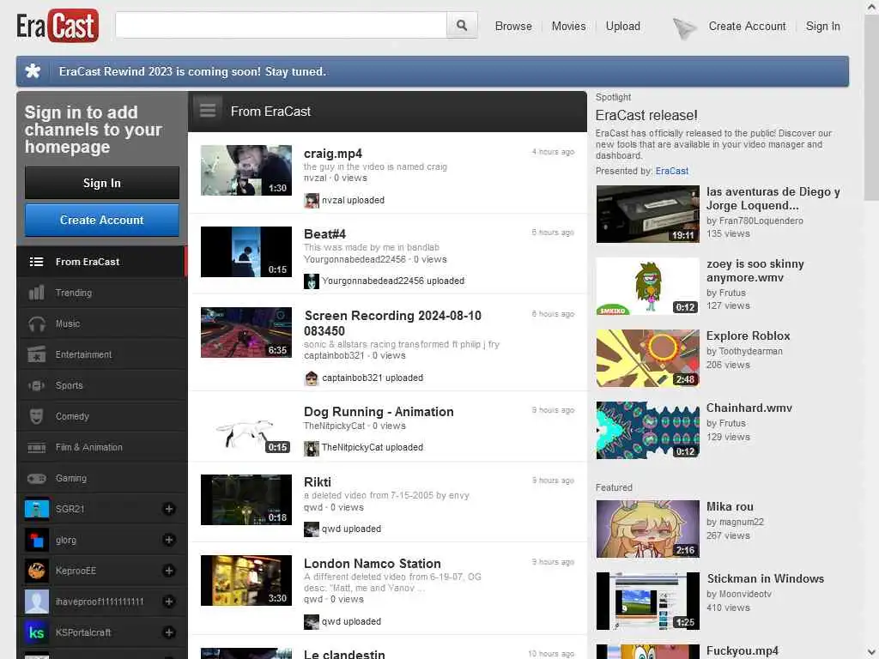Click KeprooEE channel avatar
This screenshot has height=659, width=879.
tap(36, 571)
